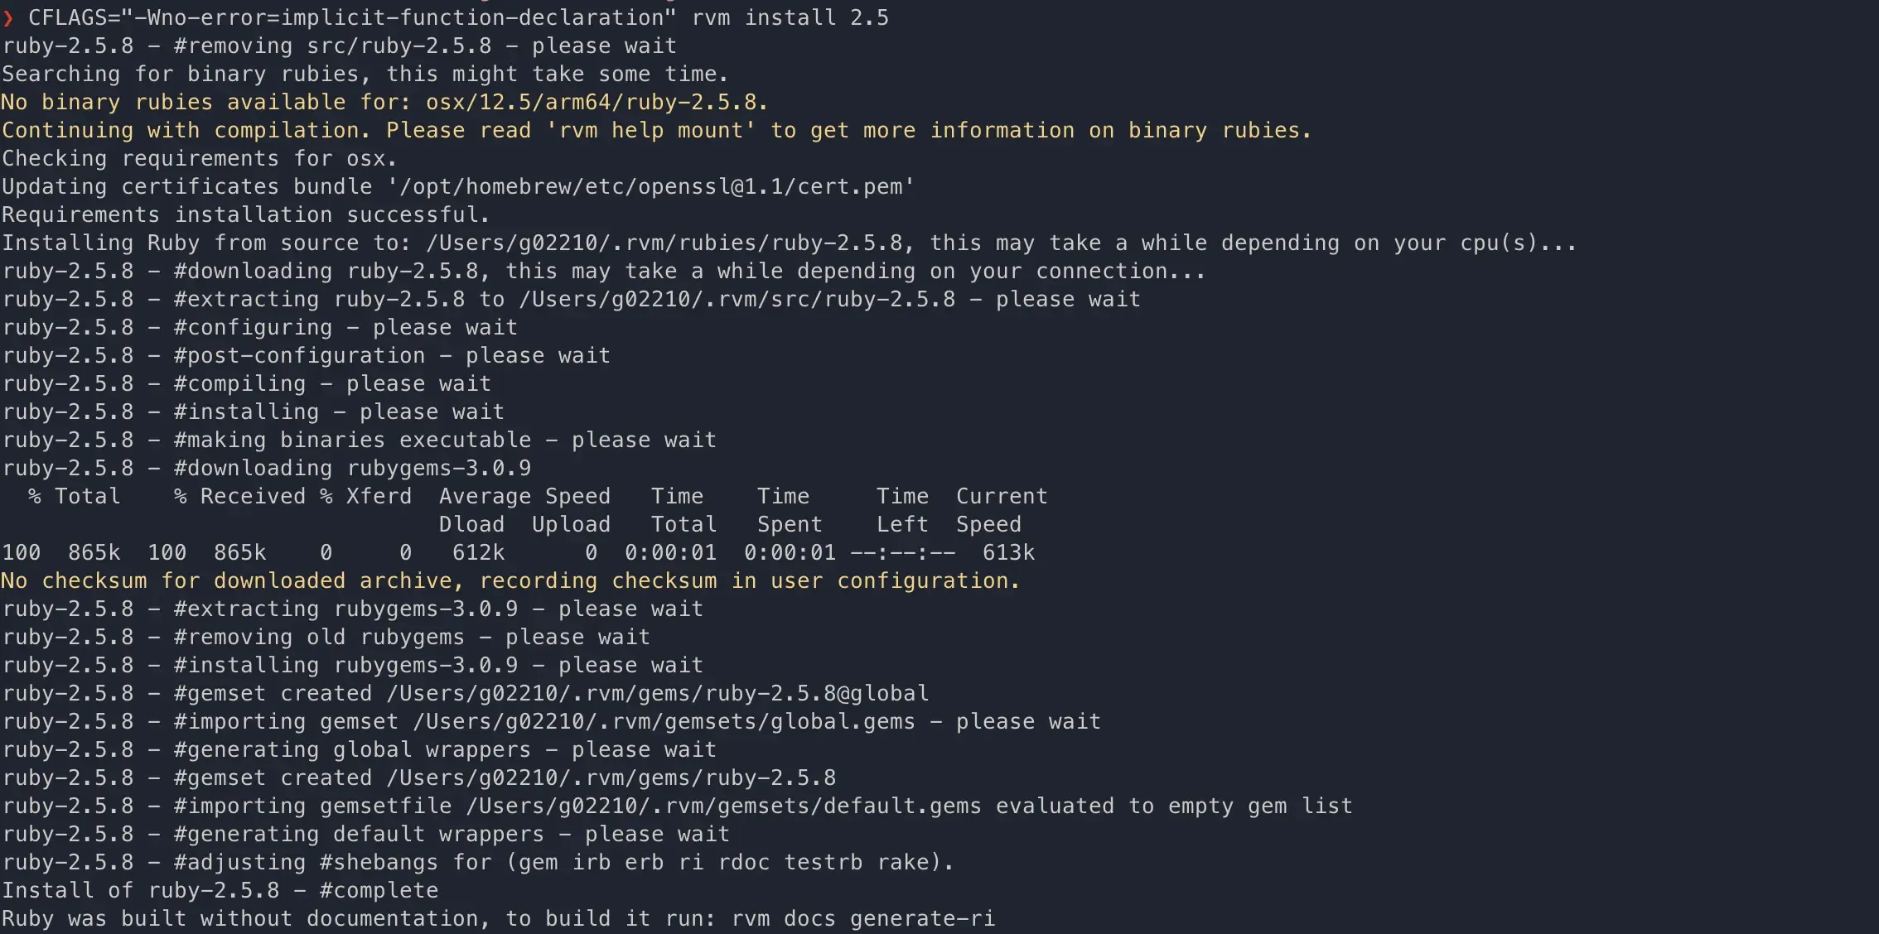This screenshot has height=934, width=1879.
Task: Click 'Requirements installation successful.' line
Action: click(246, 215)
